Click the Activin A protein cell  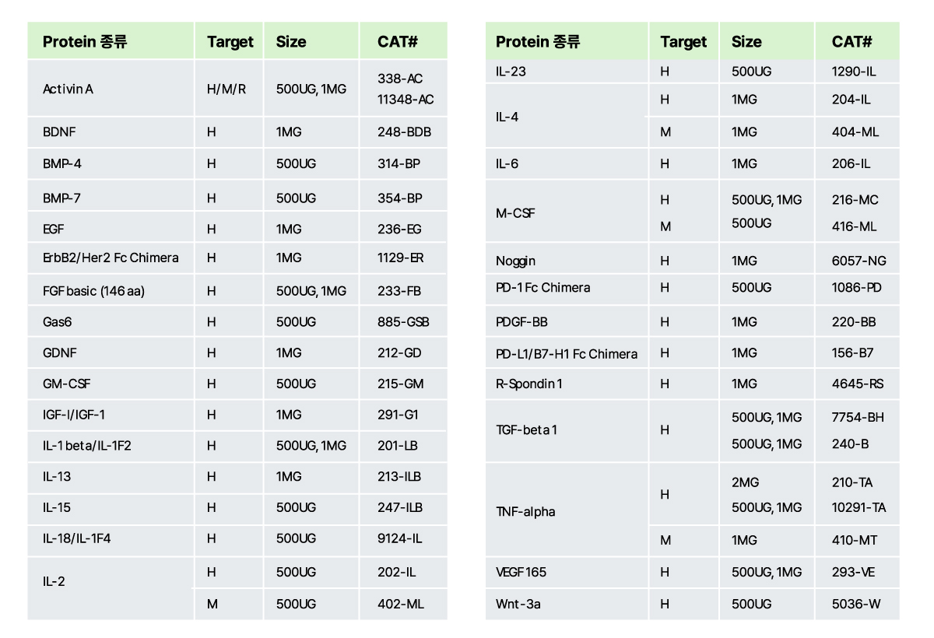68,89
